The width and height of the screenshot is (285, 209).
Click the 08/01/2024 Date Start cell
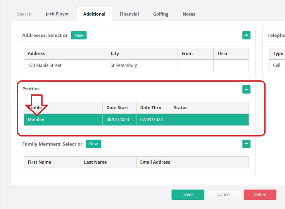120,120
